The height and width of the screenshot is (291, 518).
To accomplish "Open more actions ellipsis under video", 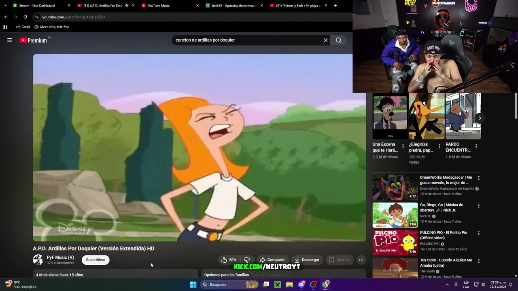I will (x=361, y=260).
